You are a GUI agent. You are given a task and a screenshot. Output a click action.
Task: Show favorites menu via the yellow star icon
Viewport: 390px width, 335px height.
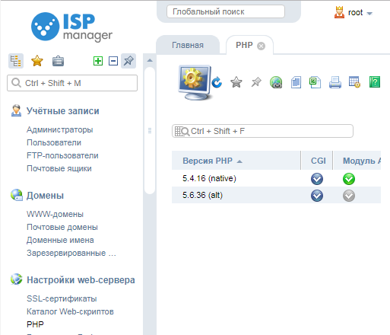tap(37, 61)
